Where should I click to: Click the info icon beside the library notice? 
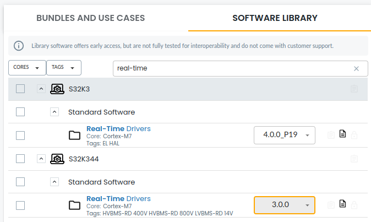19,45
